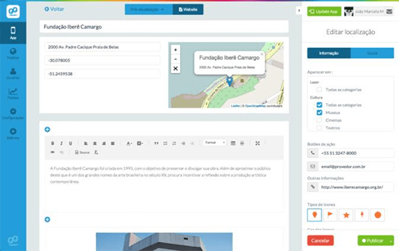Toggle Italic in the editor toolbar

pos(61,143)
